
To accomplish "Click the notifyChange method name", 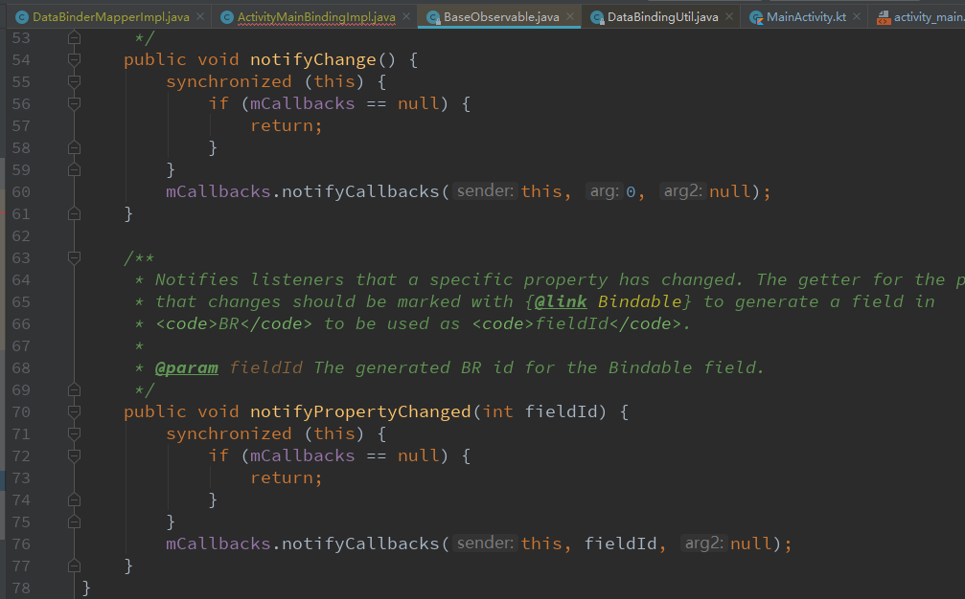I will click(x=312, y=59).
